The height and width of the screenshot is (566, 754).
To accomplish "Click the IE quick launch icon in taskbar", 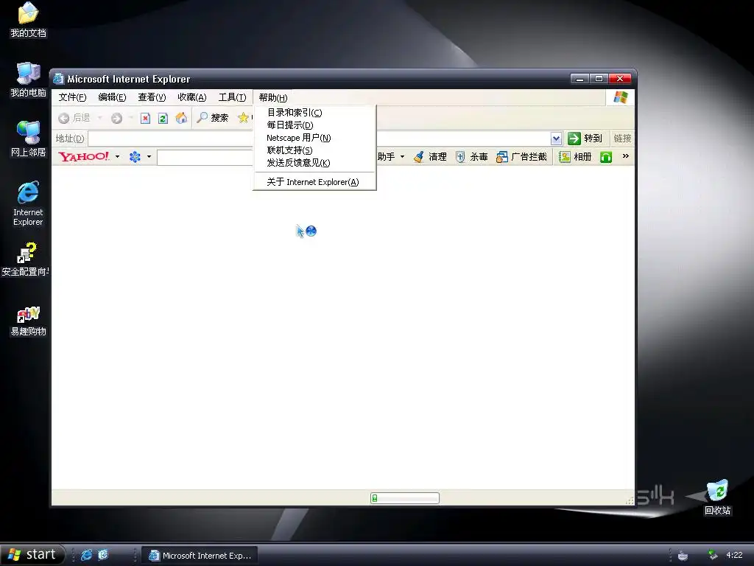I will coord(87,555).
